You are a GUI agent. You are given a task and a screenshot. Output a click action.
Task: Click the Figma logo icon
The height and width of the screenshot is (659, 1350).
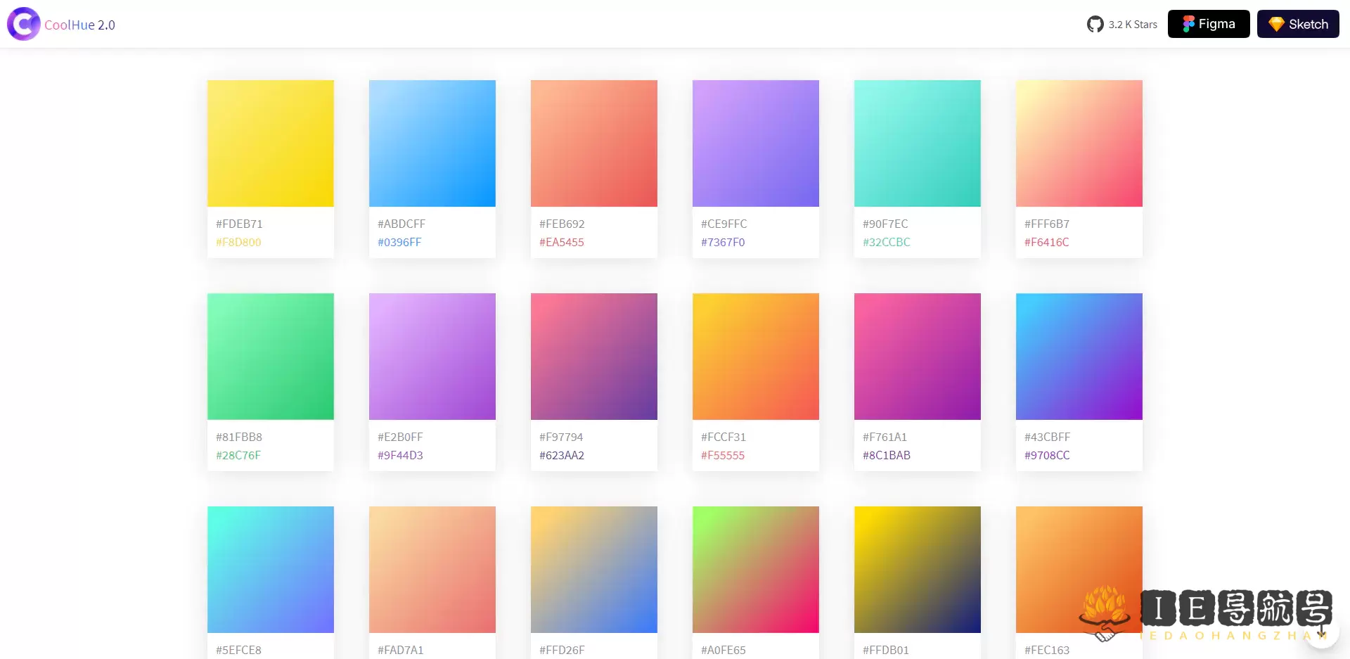[x=1190, y=23]
